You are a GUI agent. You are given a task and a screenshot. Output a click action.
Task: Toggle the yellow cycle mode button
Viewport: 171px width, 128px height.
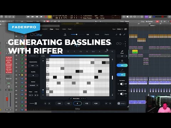[x=50, y=17]
